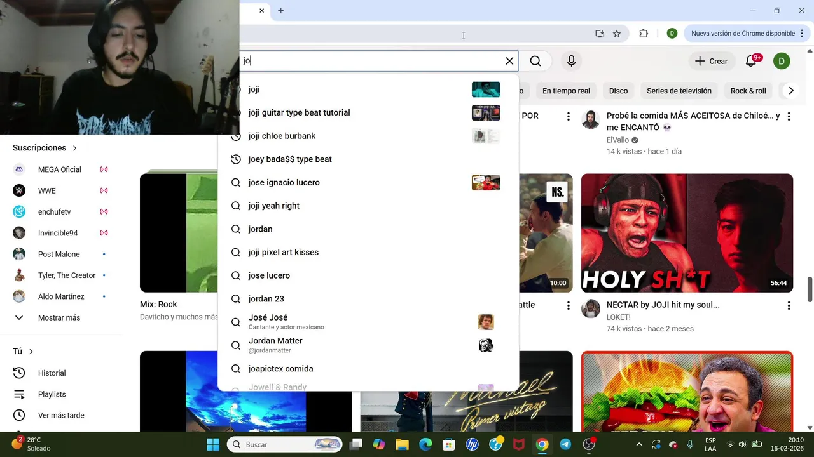The height and width of the screenshot is (457, 814).
Task: Open the Chrome profile D icon
Action: click(x=672, y=34)
